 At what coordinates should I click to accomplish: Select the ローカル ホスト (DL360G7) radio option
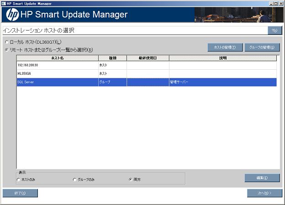[6, 42]
